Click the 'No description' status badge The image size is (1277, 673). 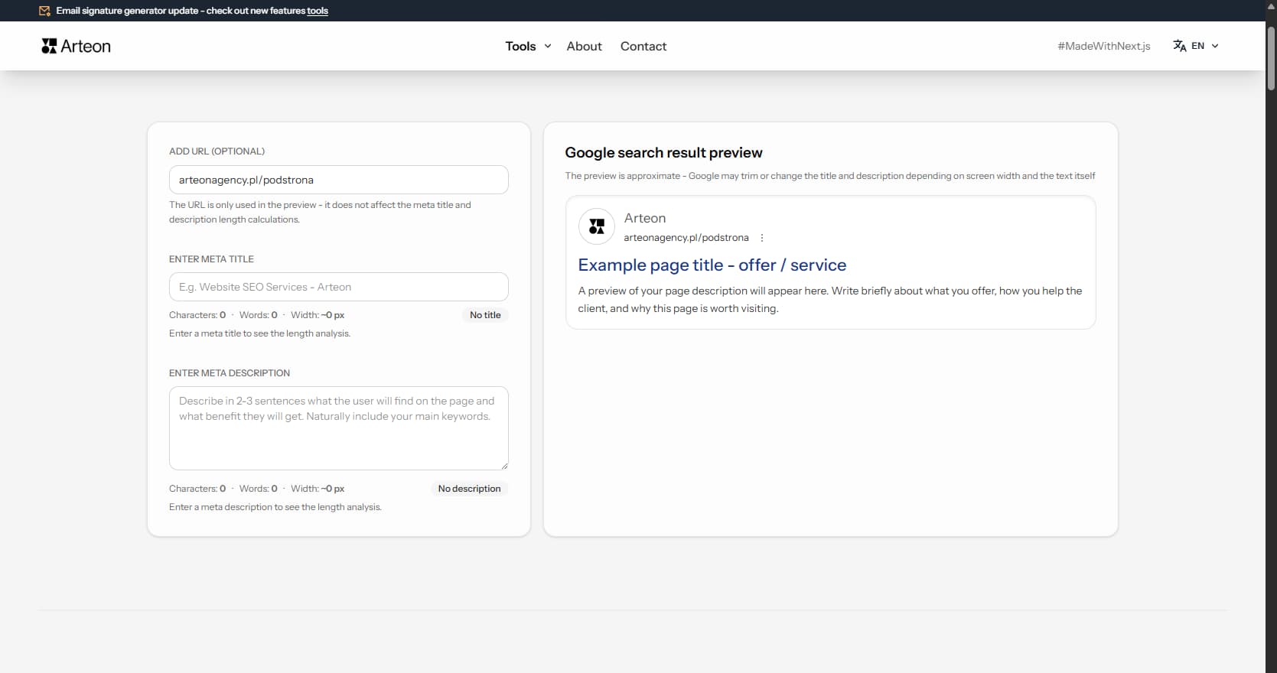[469, 489]
